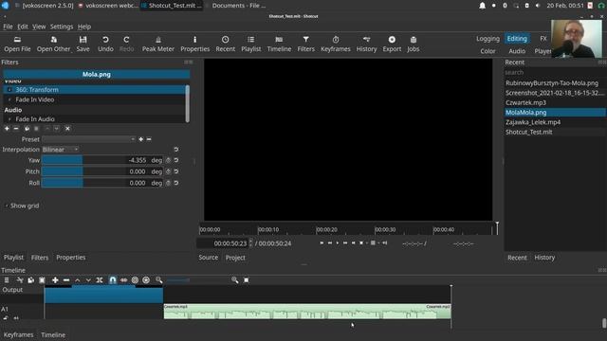
Task: Overwrite clip with timeline down-arrow icon
Action: 88,280
